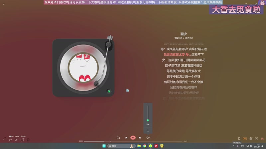Click the album cover on vinyl record
This screenshot has height=149, width=266.
(83, 68)
